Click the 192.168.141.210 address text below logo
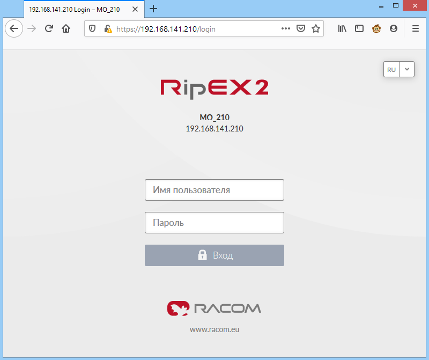 pos(214,129)
